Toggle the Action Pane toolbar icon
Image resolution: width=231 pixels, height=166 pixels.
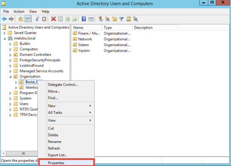click(x=91, y=19)
